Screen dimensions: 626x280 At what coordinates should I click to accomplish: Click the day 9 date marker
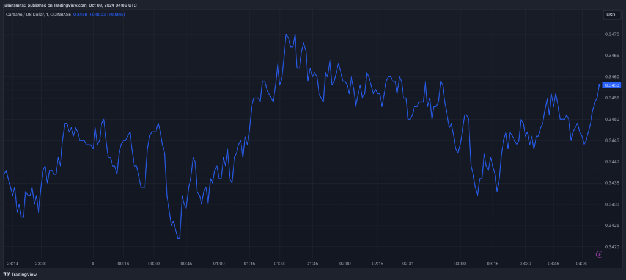(x=93, y=264)
